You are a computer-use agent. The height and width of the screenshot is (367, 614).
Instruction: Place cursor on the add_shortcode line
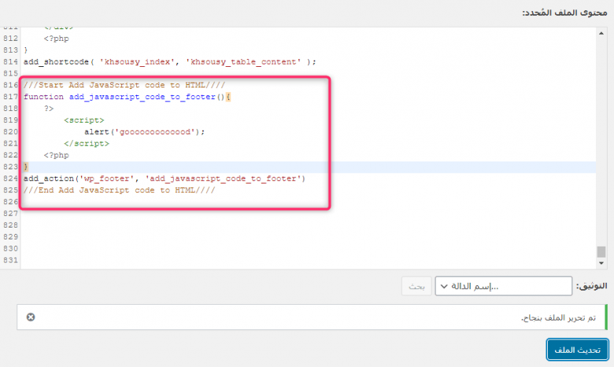pyautogui.click(x=169, y=61)
